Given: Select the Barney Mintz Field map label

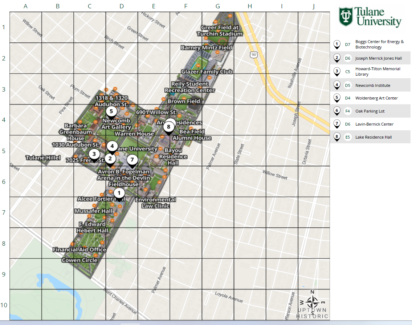Looking at the screenshot, I should point(207,48).
